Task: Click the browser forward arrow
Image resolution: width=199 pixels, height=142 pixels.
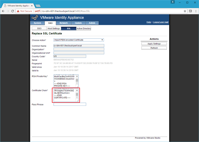Action: [10, 11]
